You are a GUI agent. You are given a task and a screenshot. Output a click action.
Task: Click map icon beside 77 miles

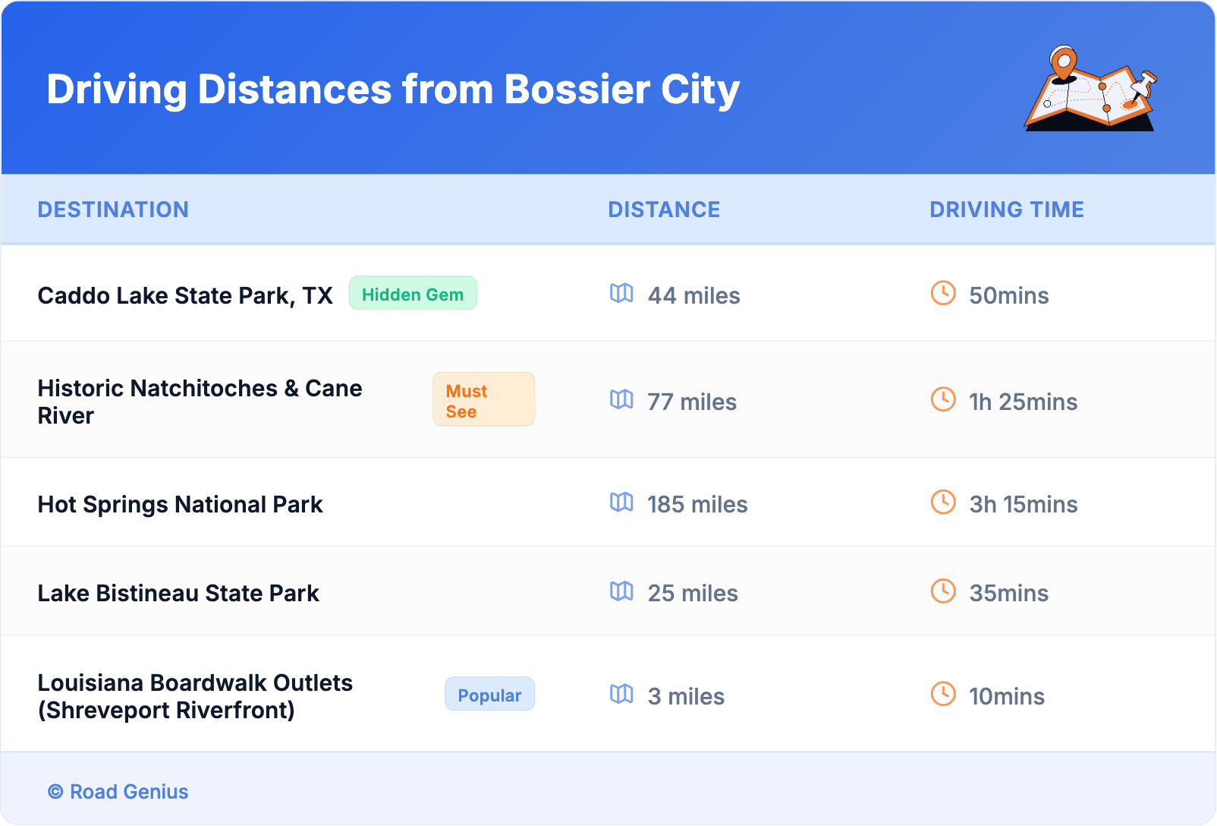point(621,399)
